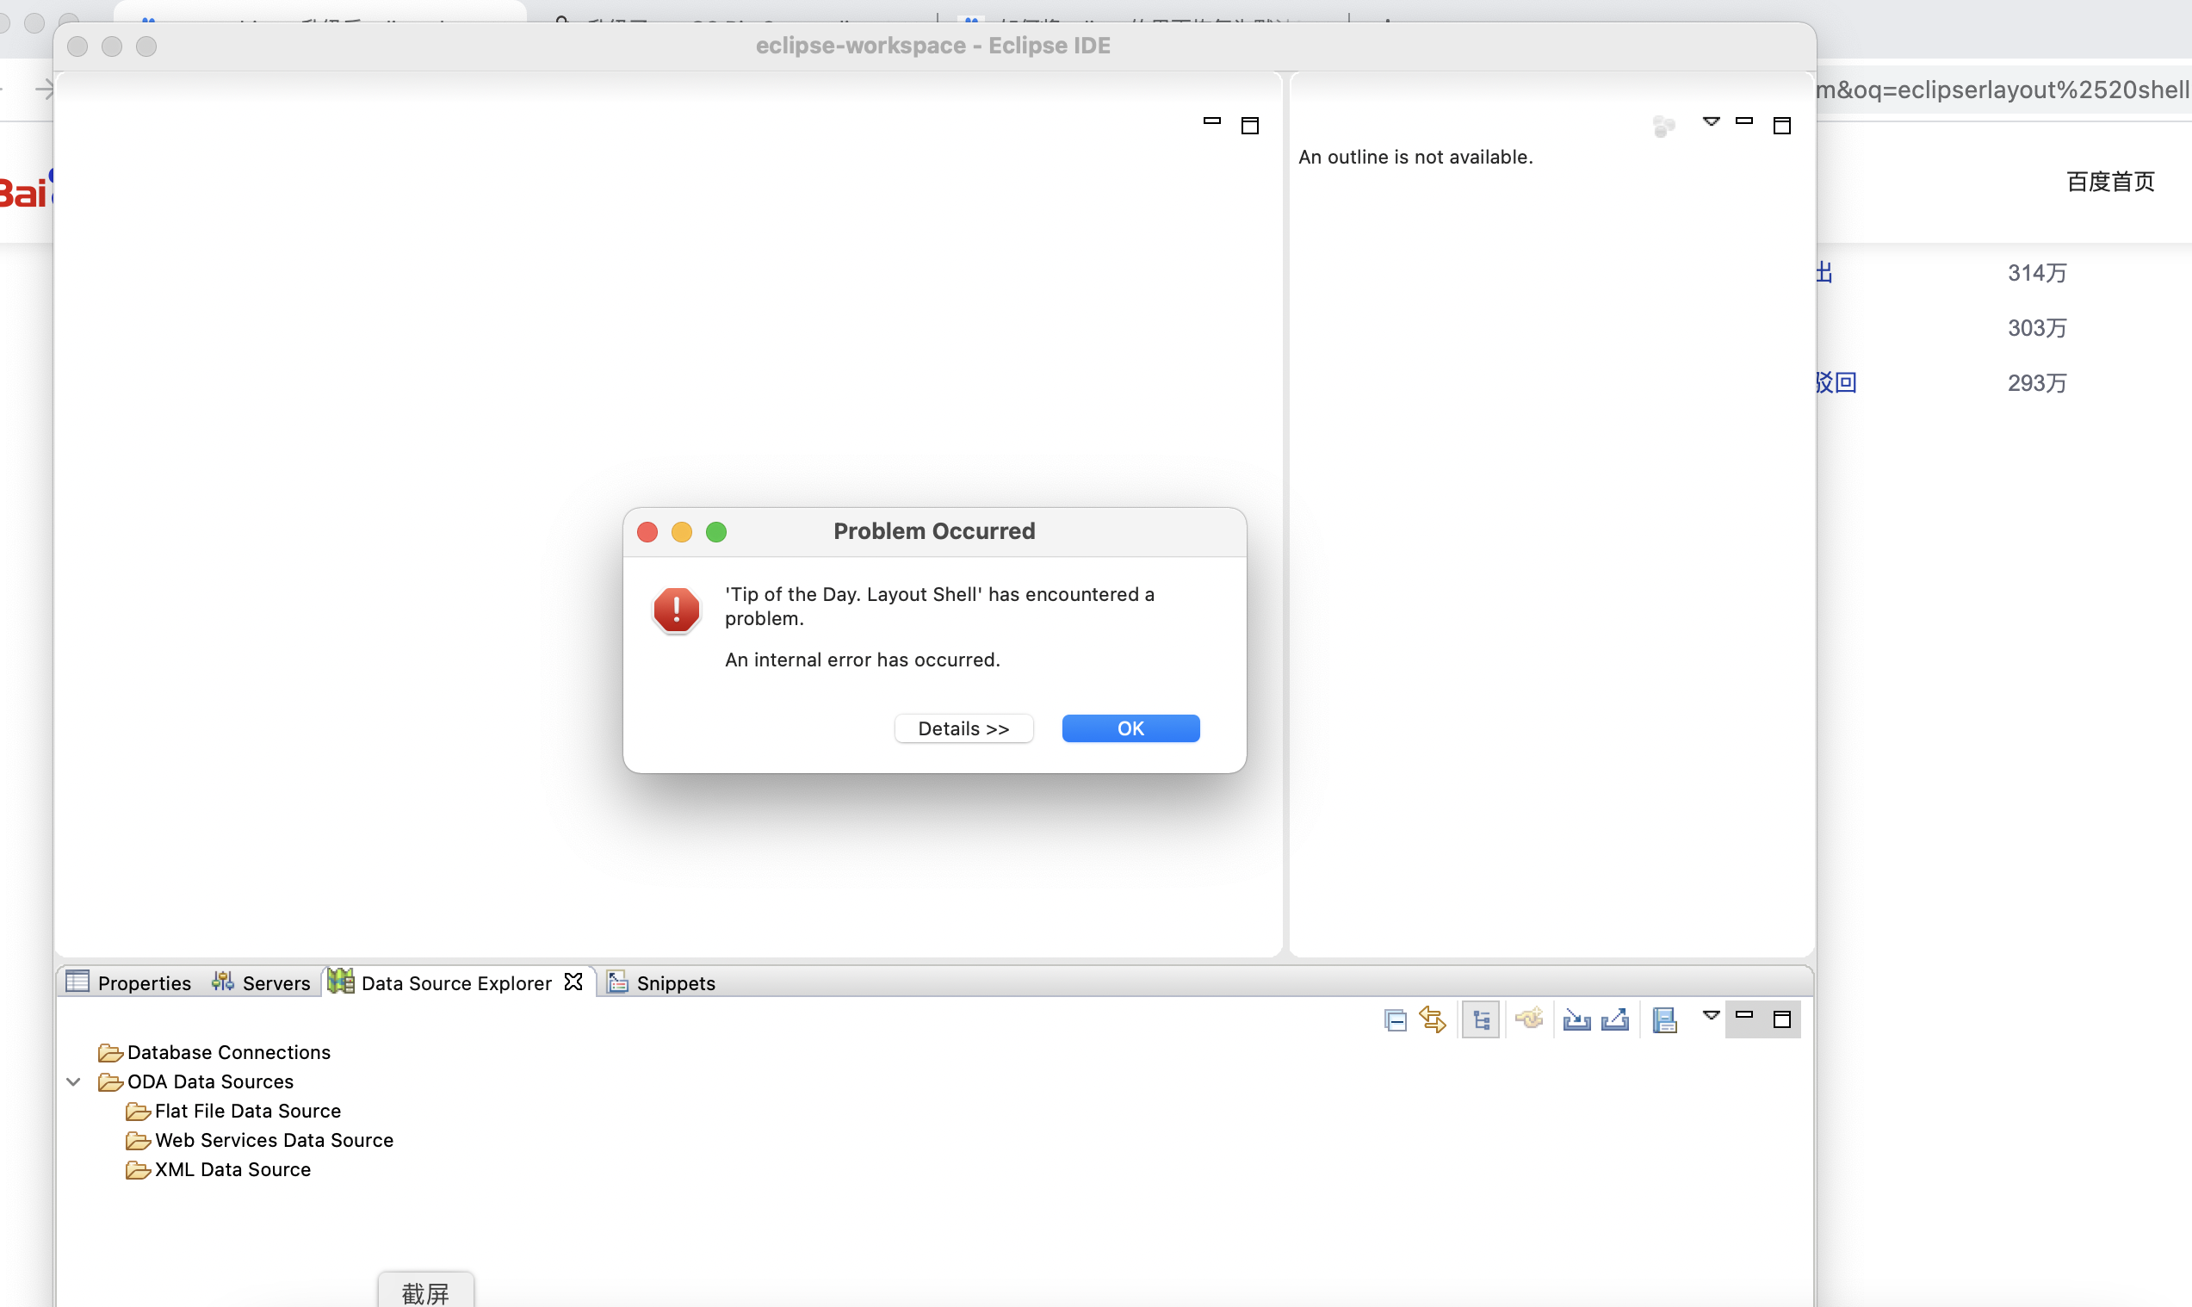Click the Database Connections folder icon

coord(110,1052)
